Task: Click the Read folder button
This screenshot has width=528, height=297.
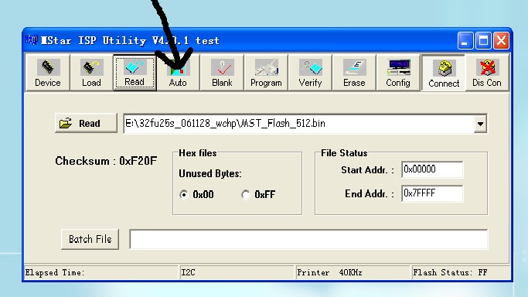Action: [87, 123]
